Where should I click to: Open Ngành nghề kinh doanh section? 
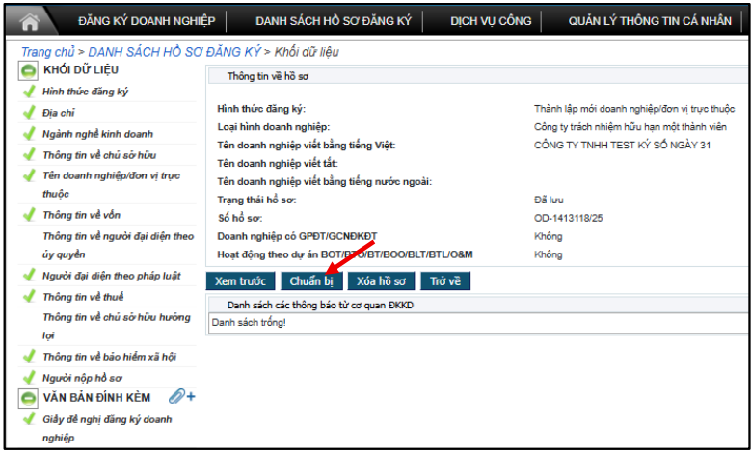point(97,134)
